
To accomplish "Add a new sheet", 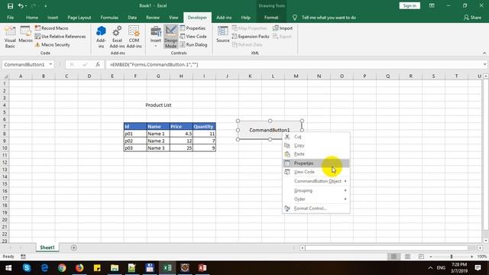I will point(74,247).
